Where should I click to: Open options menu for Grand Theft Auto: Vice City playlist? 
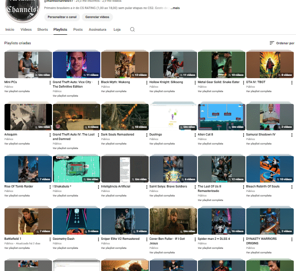coord(99,83)
